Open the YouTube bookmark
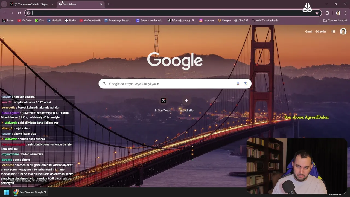Viewport: 350px width, 197px height. pyautogui.click(x=25, y=21)
